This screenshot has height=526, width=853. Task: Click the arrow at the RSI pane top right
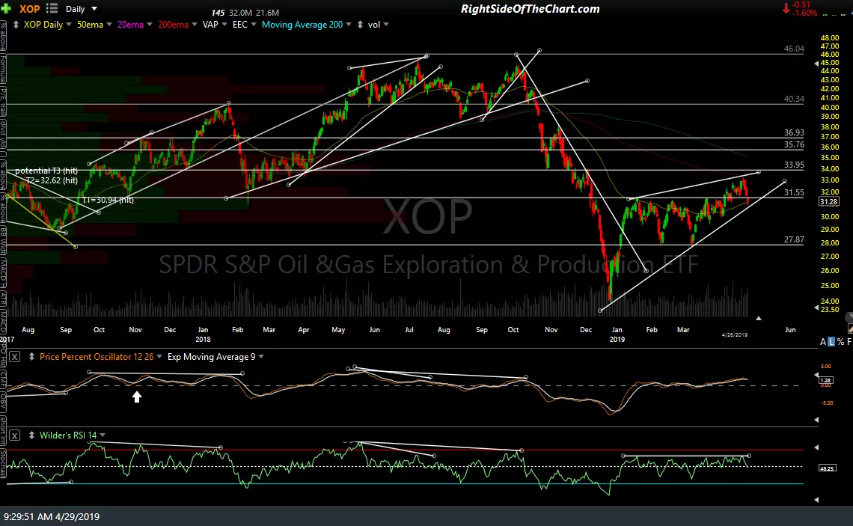816,447
